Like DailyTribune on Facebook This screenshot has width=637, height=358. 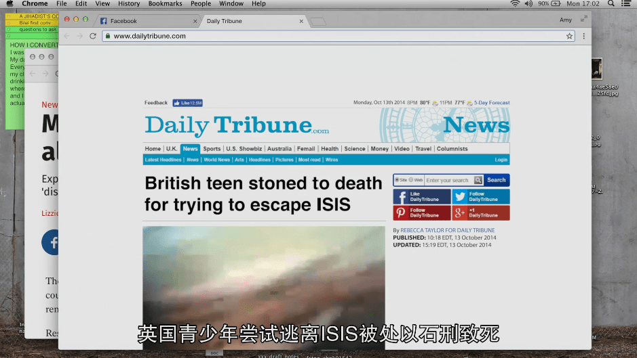point(422,197)
